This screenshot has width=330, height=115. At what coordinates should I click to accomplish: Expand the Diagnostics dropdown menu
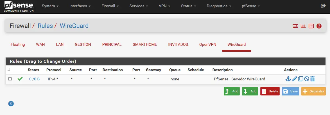tap(219, 6)
